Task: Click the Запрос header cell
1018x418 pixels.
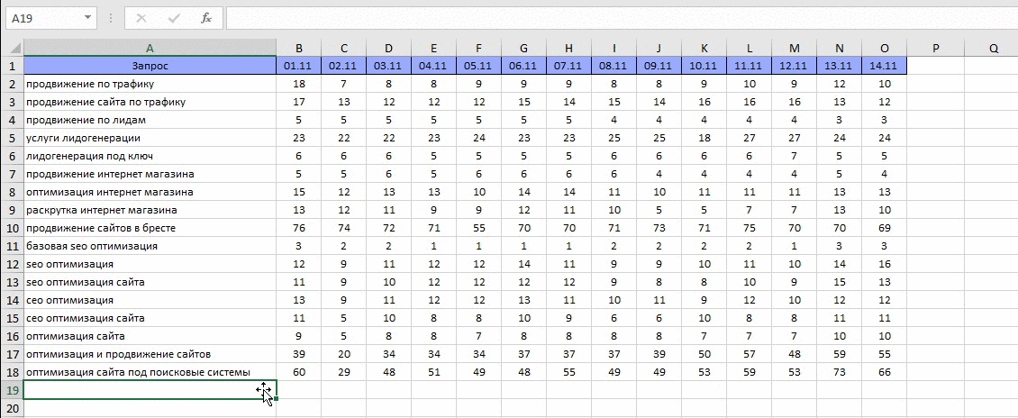Action: (x=150, y=66)
